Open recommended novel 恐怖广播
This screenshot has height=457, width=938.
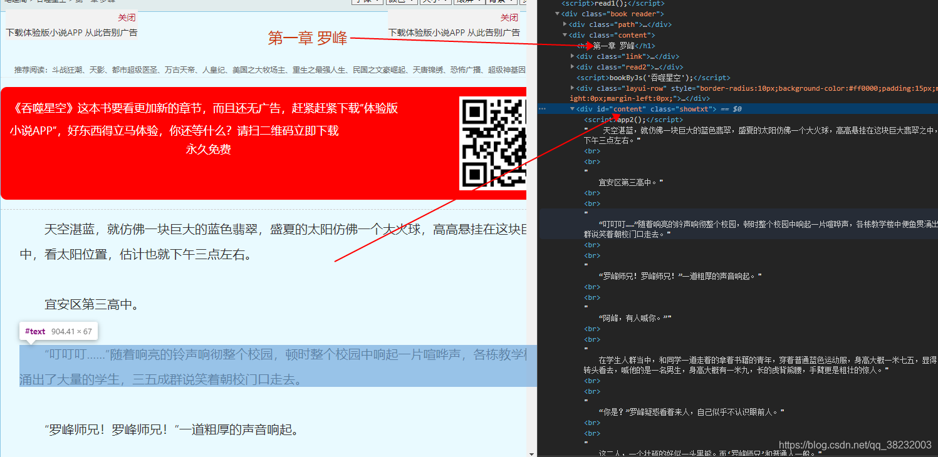[466, 69]
